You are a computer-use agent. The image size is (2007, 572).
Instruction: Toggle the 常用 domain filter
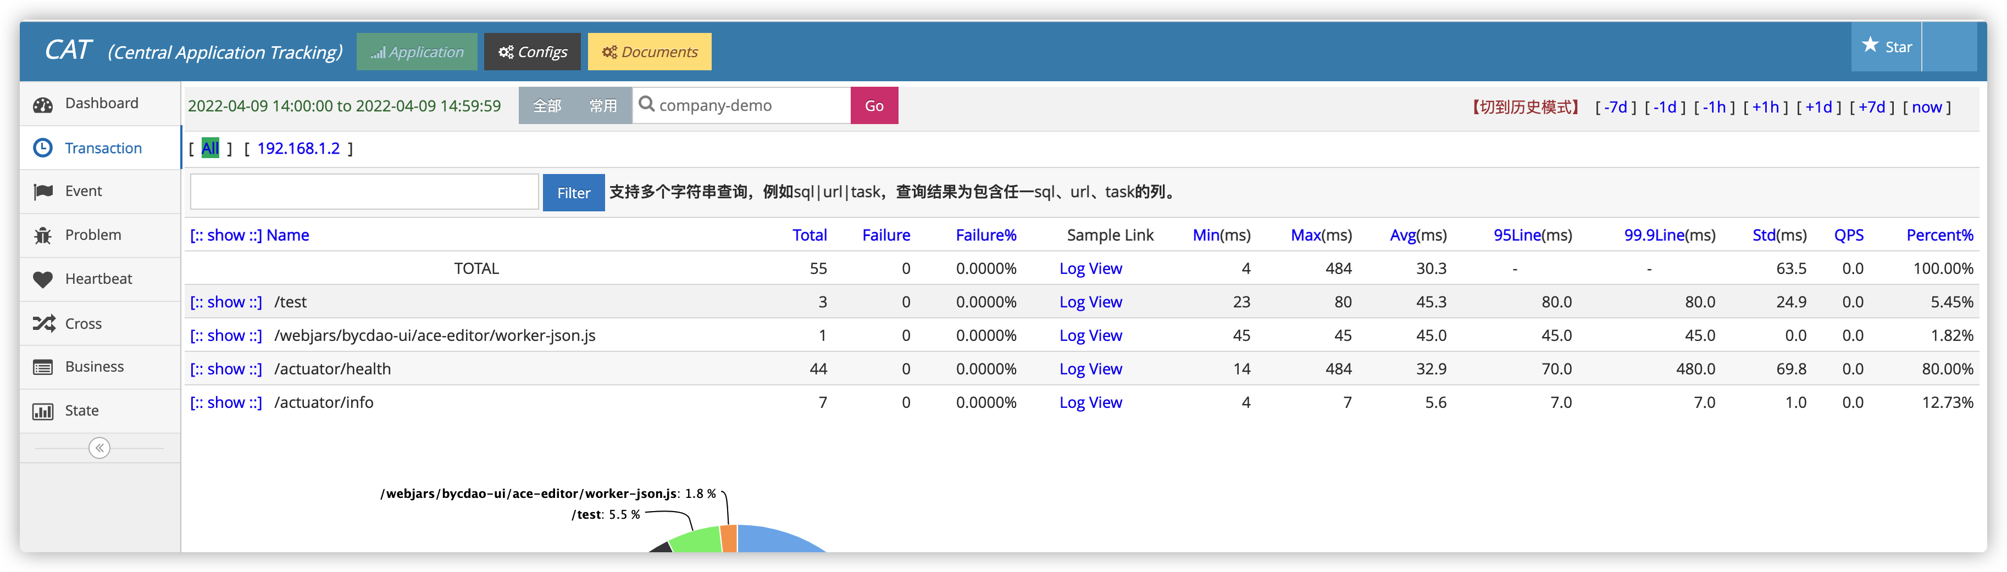[x=603, y=106]
